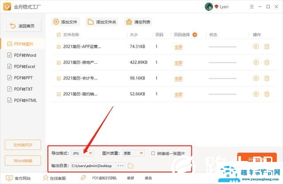Open the output folder icon
The image size is (283, 184).
[x=130, y=165]
